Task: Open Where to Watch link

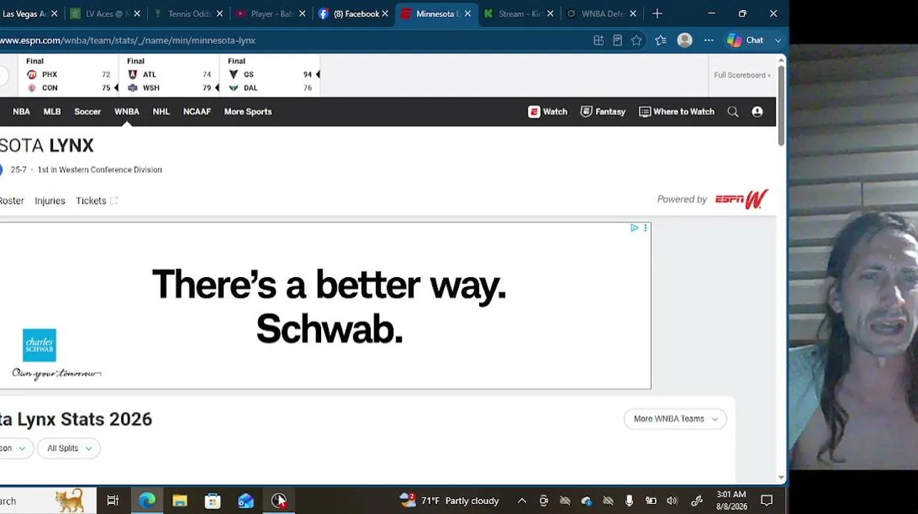Action: (676, 111)
